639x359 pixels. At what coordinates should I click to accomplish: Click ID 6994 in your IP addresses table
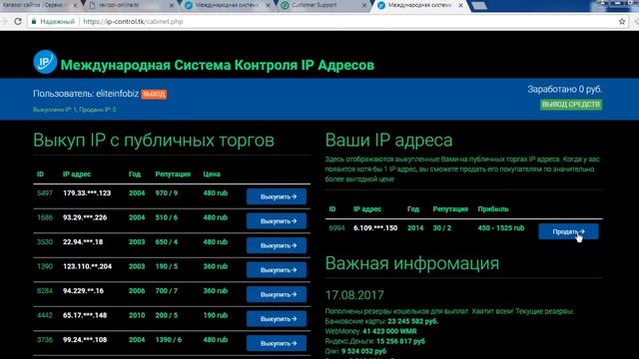(x=336, y=228)
